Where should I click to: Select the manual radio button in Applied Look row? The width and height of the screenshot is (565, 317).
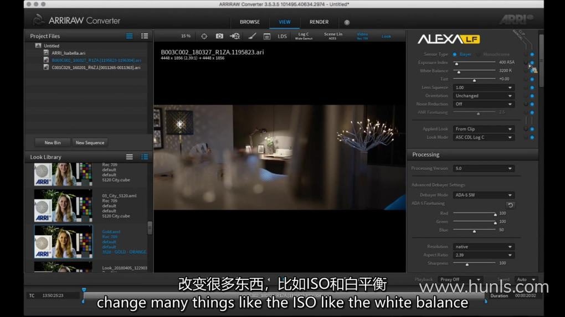pyautogui.click(x=526, y=129)
